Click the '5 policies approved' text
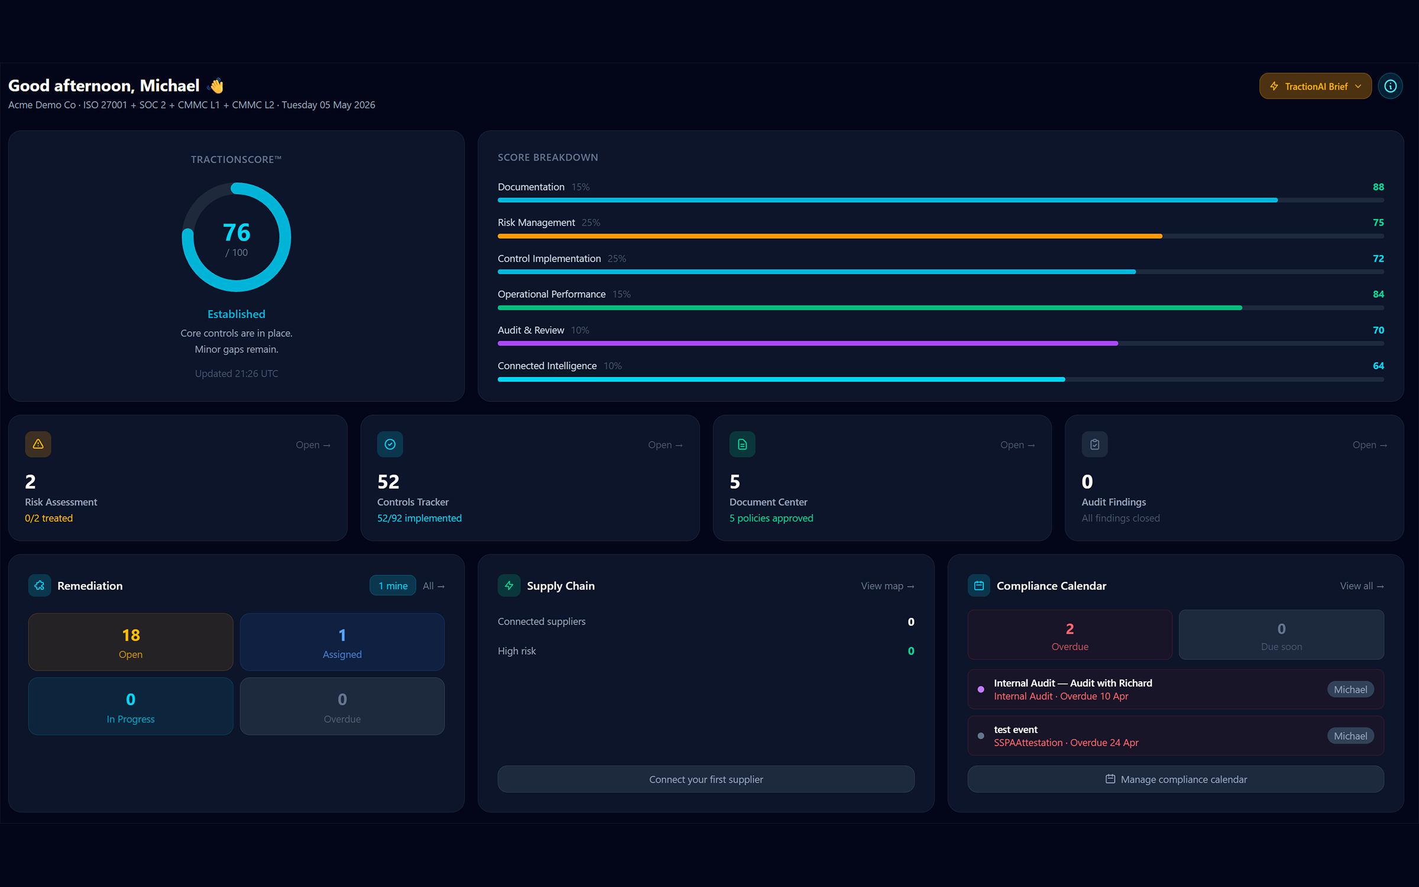 (771, 518)
